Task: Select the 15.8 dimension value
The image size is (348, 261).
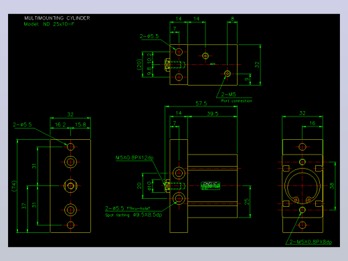Action: pyautogui.click(x=80, y=124)
